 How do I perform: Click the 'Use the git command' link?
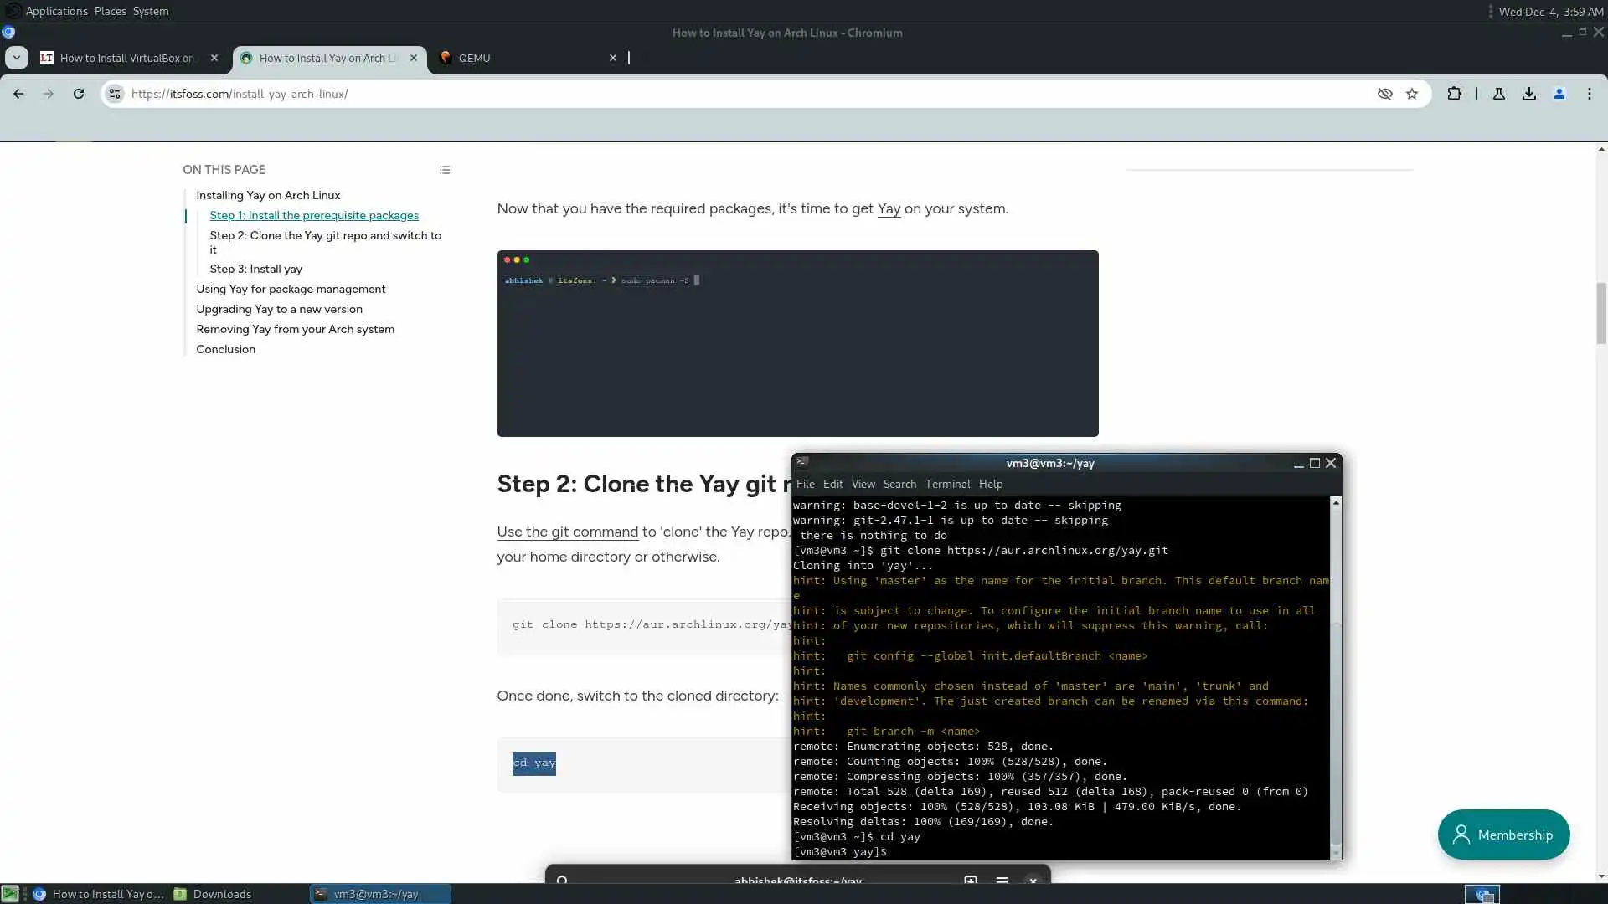567,532
